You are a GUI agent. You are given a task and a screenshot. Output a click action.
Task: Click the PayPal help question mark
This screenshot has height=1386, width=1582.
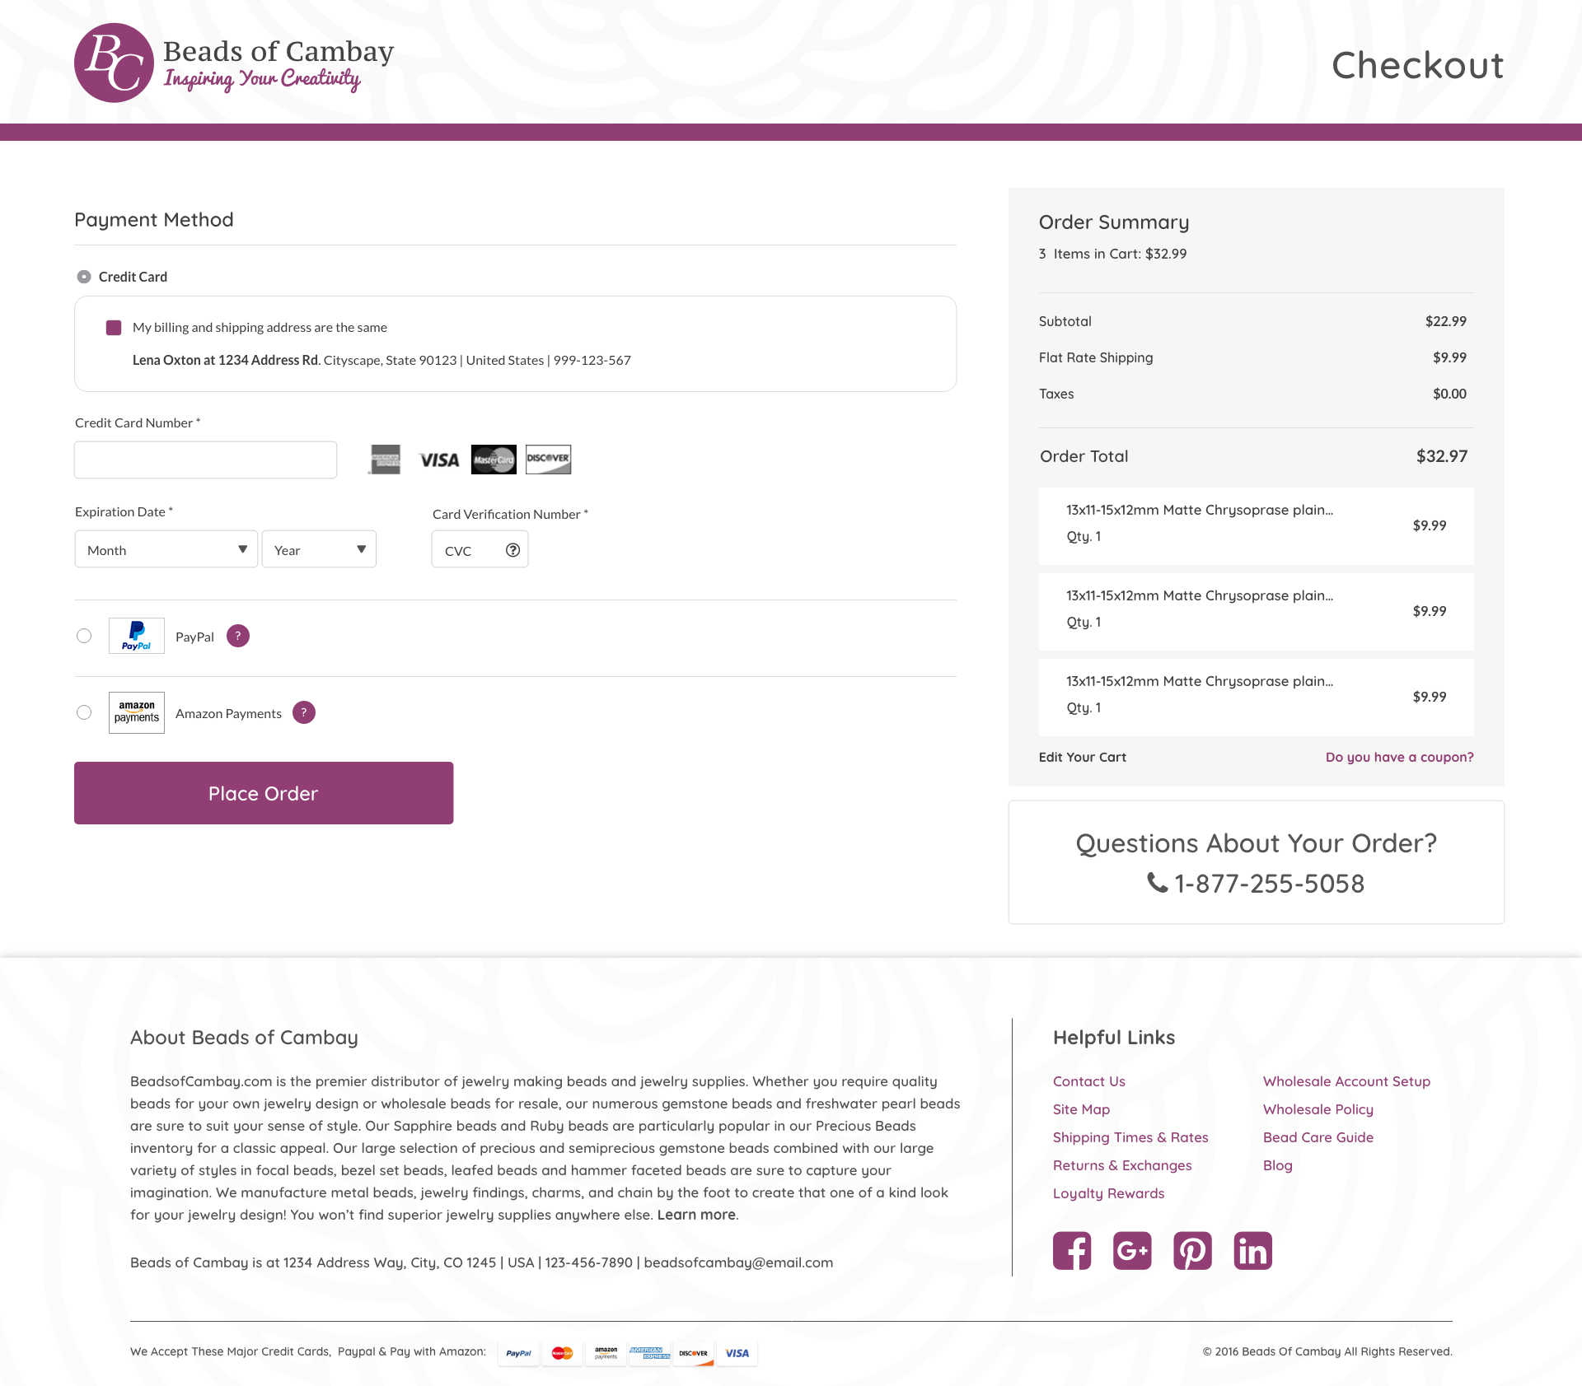pos(238,636)
